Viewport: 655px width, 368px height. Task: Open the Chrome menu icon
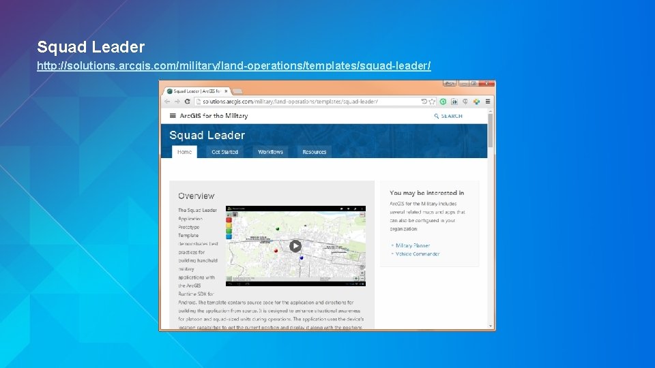click(487, 102)
